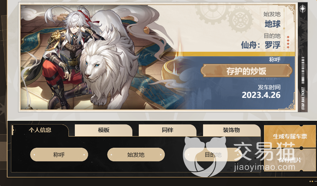Click the nickname field 存护的炒饭
317x186 pixels.
(x=246, y=71)
